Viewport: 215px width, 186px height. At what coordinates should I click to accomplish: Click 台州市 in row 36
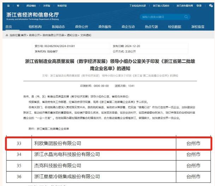[193, 177]
